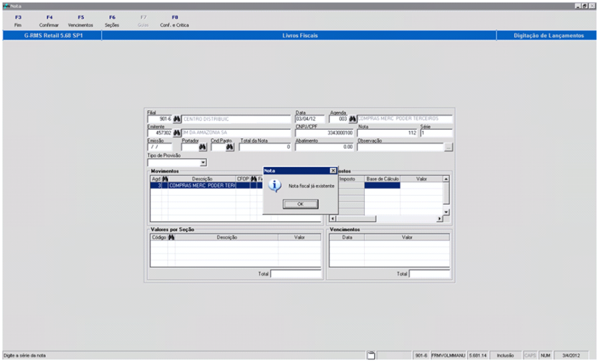Image resolution: width=599 pixels, height=362 pixels.
Task: Expand the Tipo de Provisão dropdown
Action: (x=203, y=162)
